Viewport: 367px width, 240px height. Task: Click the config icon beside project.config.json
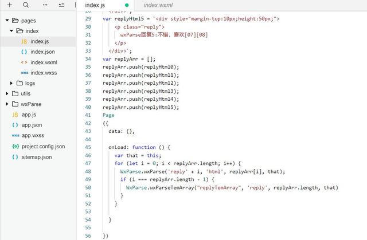(15, 146)
